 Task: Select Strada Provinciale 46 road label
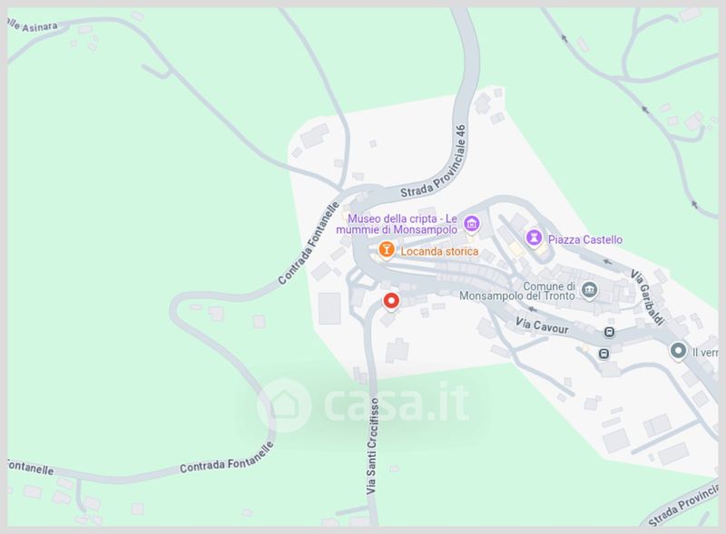tap(434, 162)
